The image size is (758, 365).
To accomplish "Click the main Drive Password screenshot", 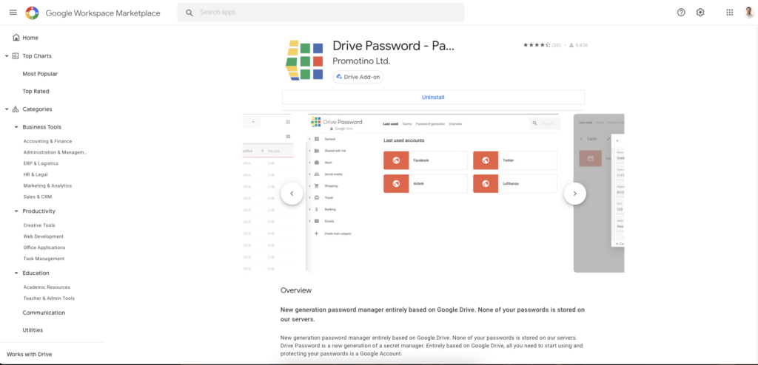I will click(433, 193).
